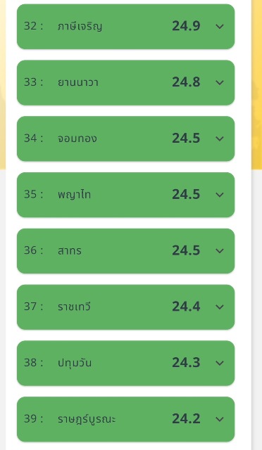Expand the ปทุมวัน row chevron
This screenshot has height=450, width=262.
point(220,363)
